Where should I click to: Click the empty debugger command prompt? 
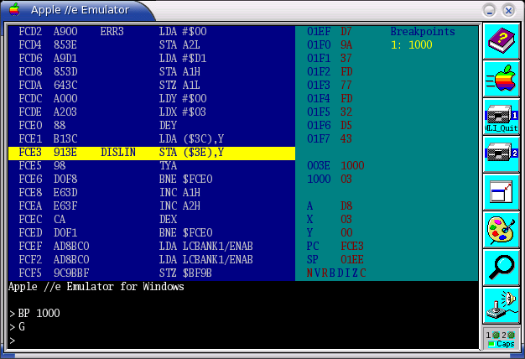(13, 341)
